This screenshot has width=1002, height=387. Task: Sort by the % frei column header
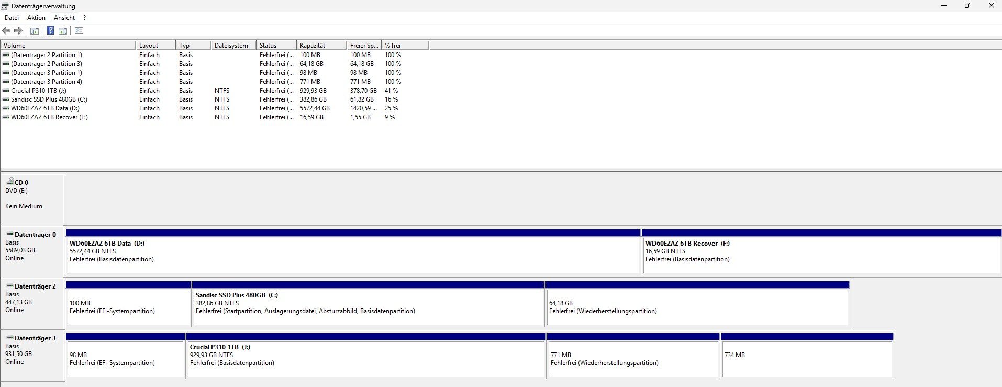pyautogui.click(x=405, y=46)
